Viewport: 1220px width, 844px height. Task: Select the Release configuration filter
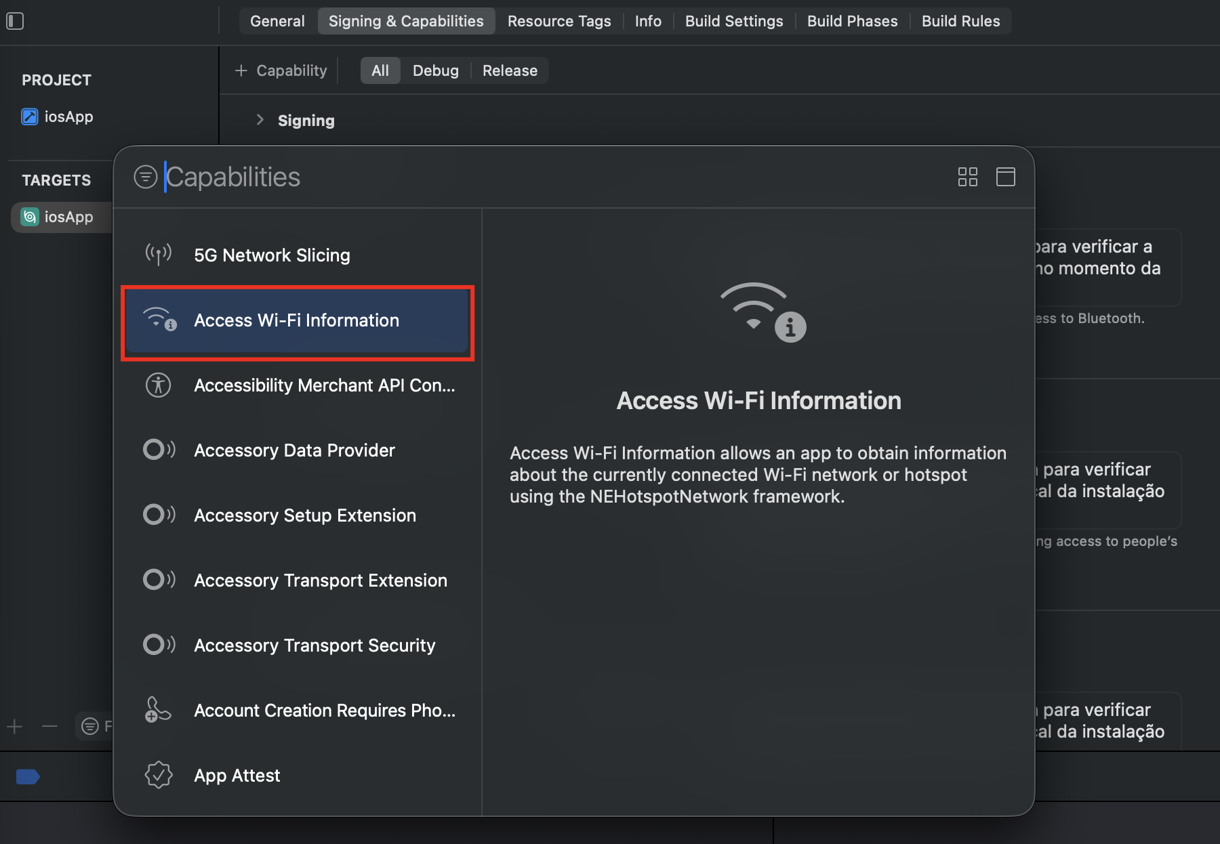pyautogui.click(x=510, y=70)
